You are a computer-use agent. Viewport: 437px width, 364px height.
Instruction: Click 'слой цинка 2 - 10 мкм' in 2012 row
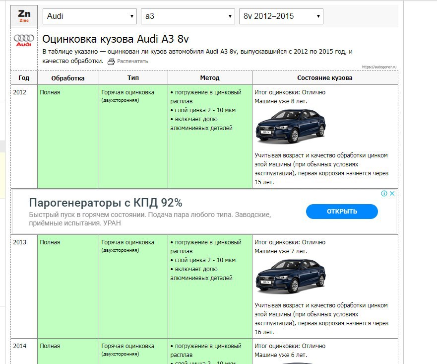coord(205,110)
